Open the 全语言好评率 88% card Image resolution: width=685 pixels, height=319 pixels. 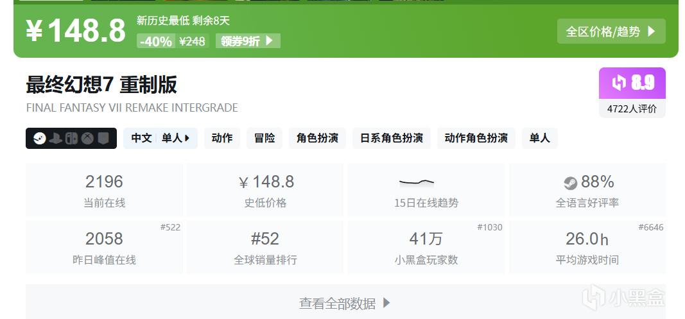[587, 190]
